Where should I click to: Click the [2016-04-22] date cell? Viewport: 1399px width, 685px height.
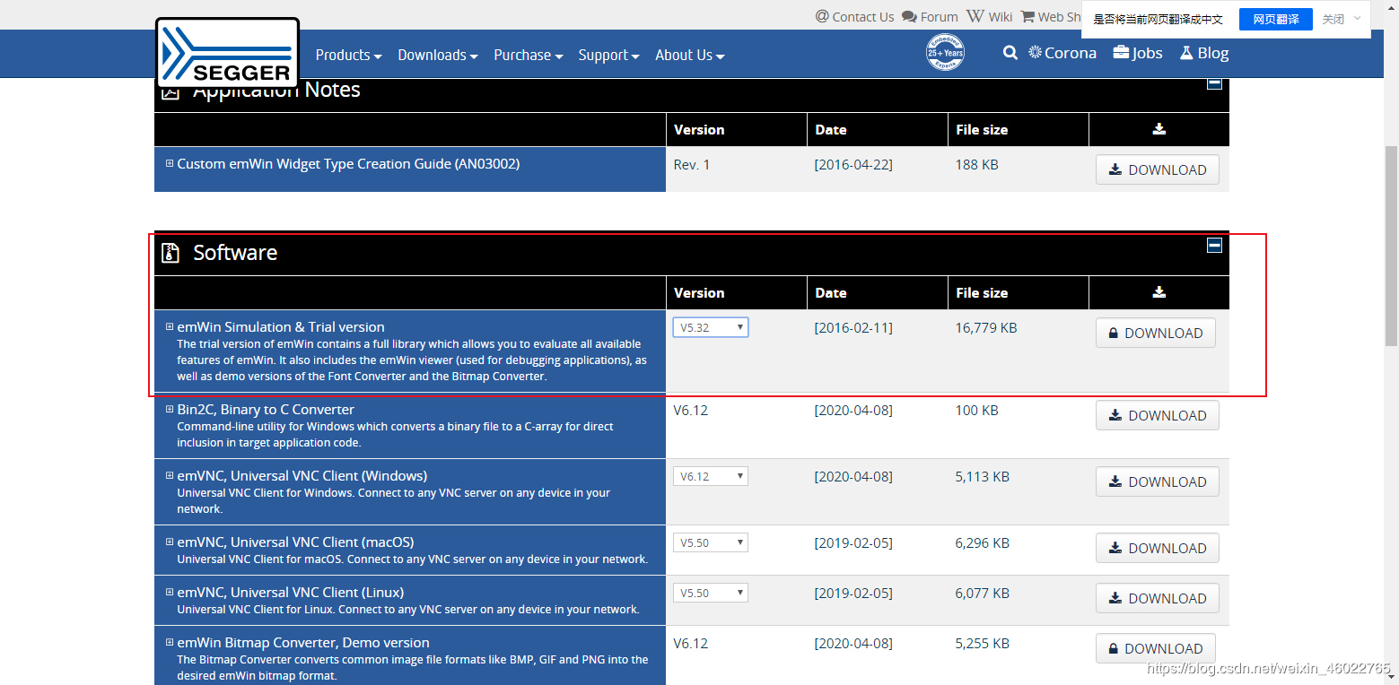click(853, 165)
